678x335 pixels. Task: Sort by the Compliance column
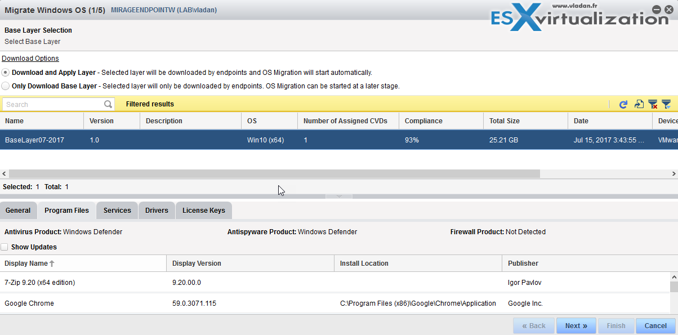[x=441, y=121]
